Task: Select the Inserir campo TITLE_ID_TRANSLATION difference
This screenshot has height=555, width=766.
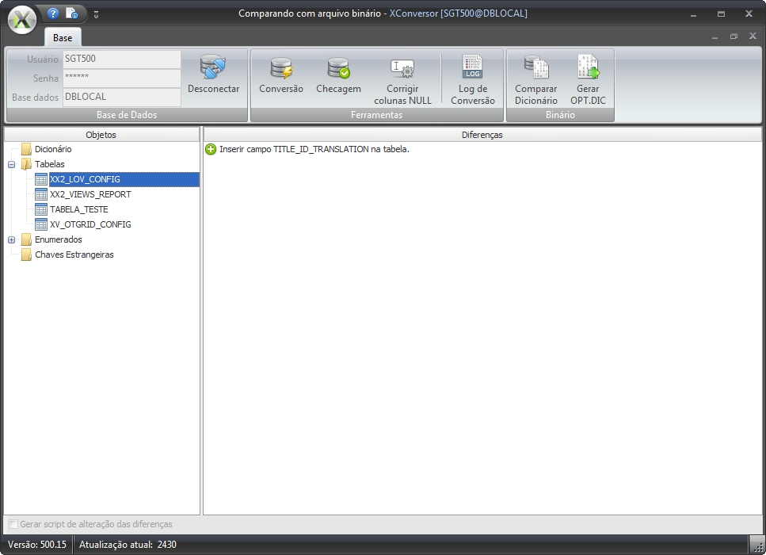Action: [314, 149]
